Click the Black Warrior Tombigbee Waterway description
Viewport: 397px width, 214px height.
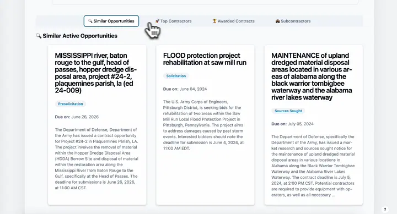coord(313,166)
